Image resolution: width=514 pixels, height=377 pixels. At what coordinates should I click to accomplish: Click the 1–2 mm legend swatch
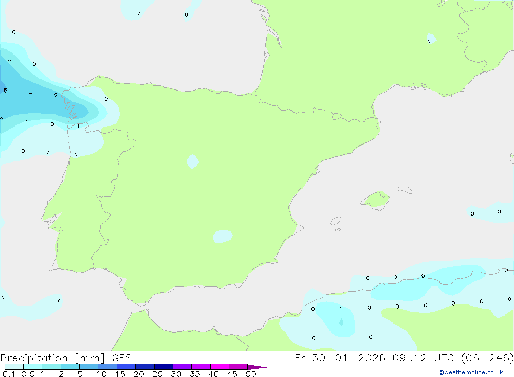[51, 367]
